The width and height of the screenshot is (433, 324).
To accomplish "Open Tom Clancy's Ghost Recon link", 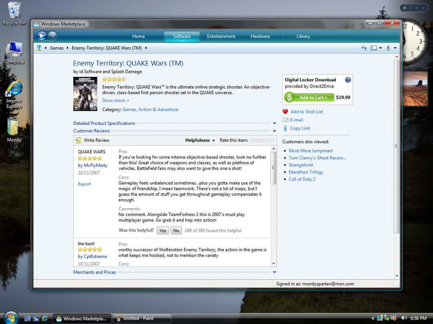I will pos(318,158).
